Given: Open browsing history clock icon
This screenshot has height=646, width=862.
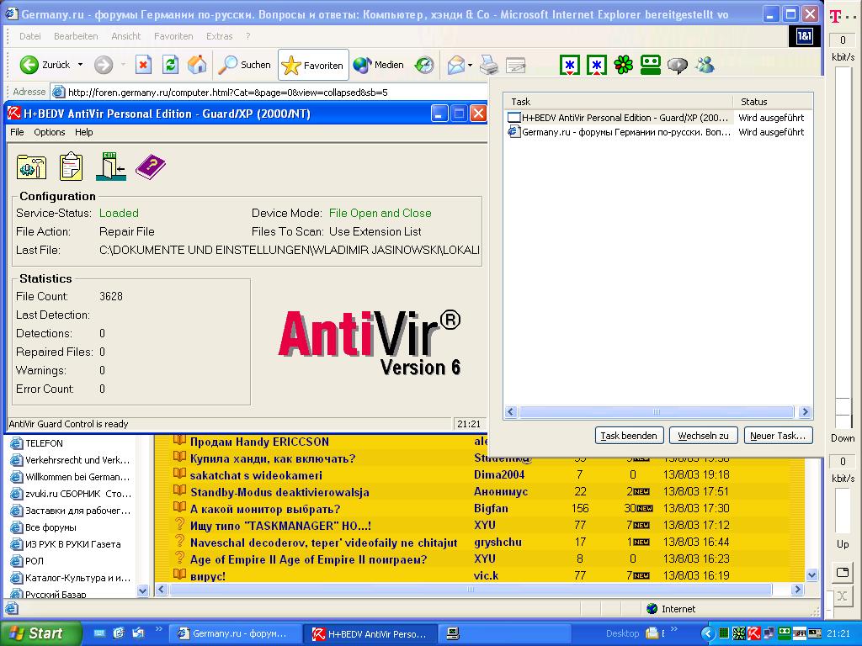Looking at the screenshot, I should point(424,65).
